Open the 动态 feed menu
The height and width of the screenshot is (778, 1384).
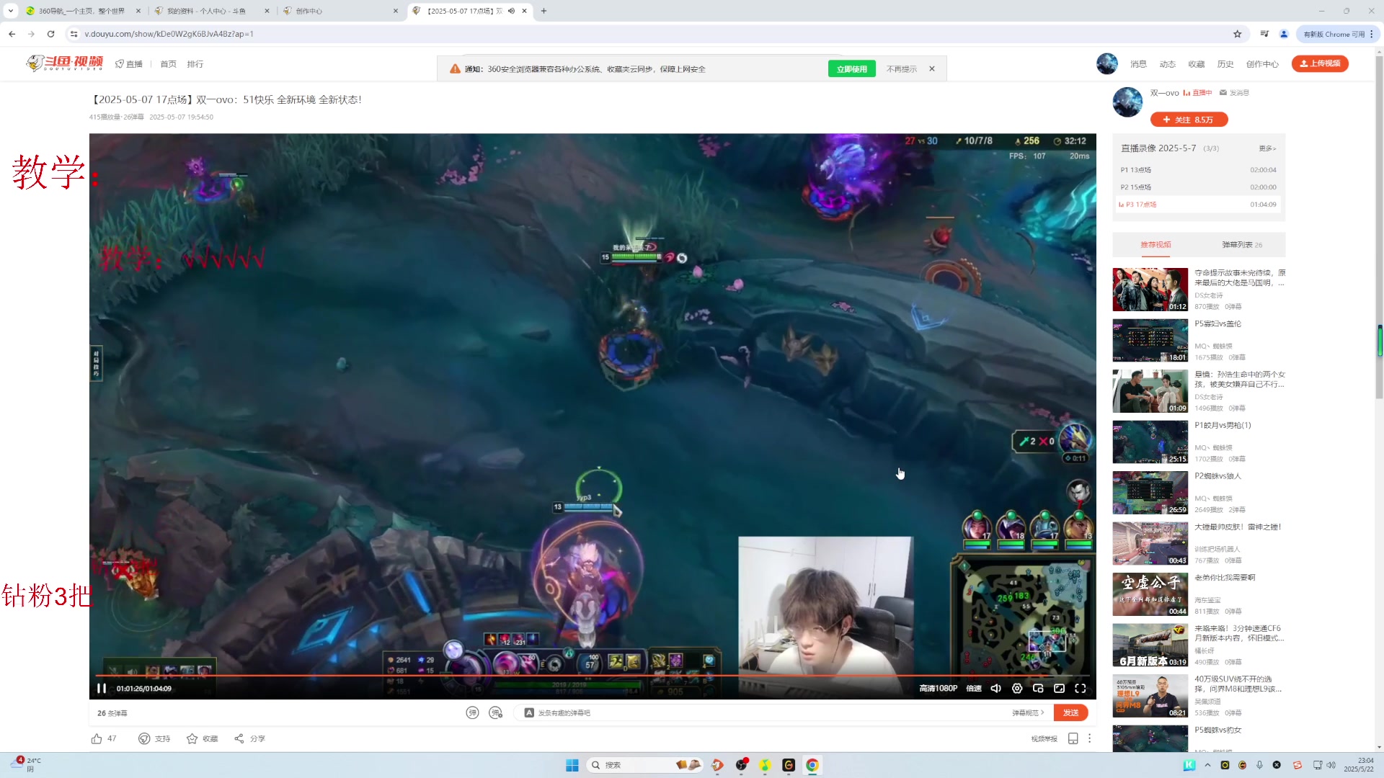1167,64
